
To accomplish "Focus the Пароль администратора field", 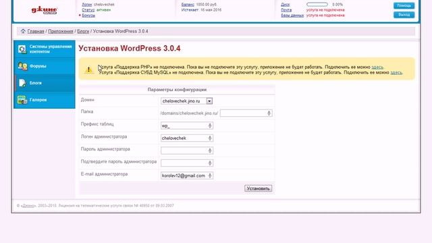I will (187, 151).
